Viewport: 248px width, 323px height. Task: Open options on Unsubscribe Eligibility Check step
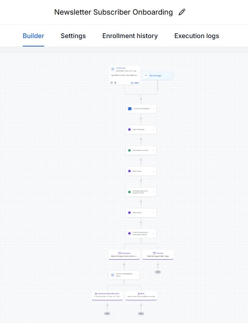pos(136,275)
